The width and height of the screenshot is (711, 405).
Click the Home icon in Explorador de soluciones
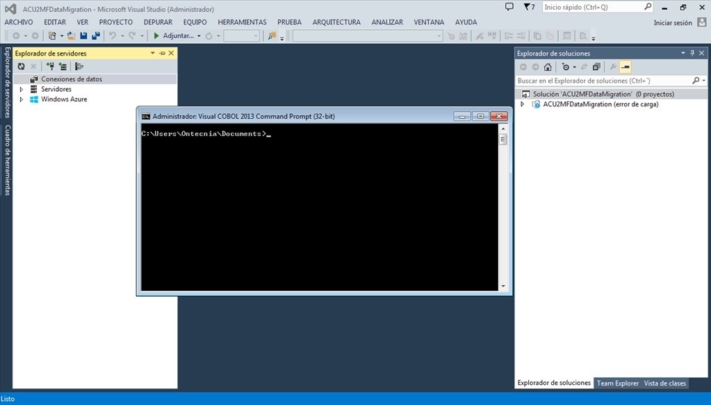click(548, 67)
